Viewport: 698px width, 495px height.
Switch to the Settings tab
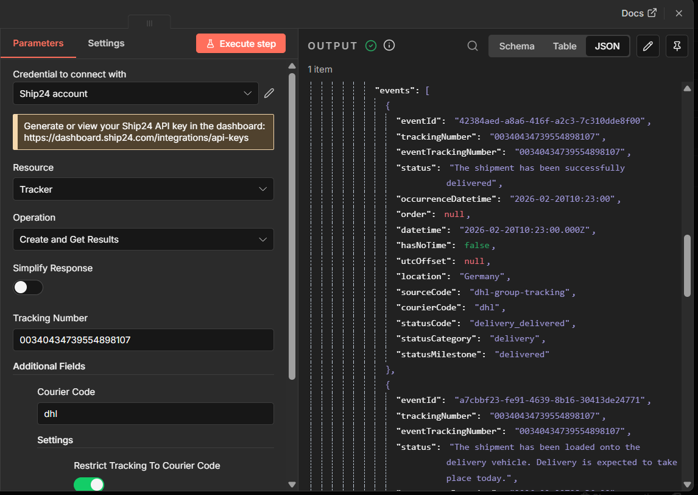click(x=106, y=43)
